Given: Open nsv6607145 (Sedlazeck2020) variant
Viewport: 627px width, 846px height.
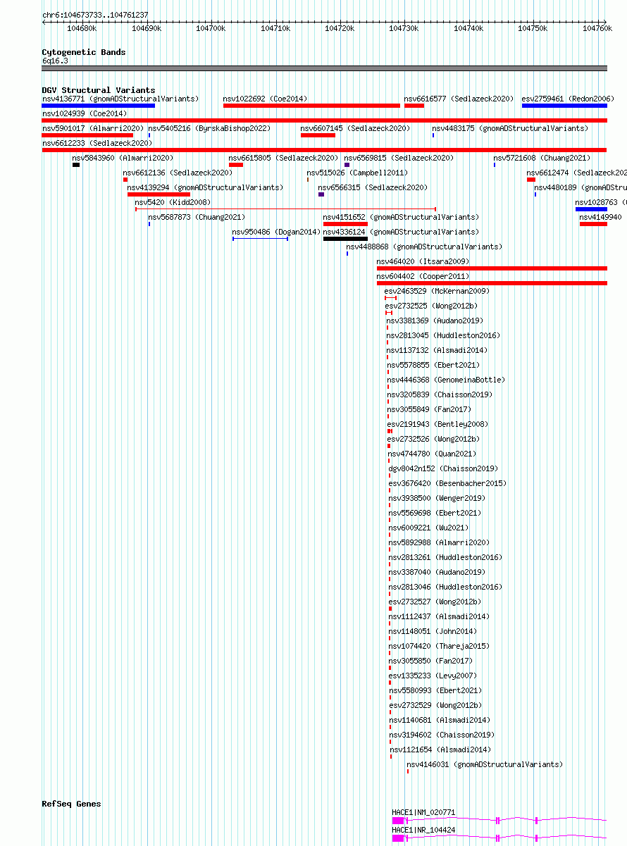Looking at the screenshot, I should click(x=318, y=135).
